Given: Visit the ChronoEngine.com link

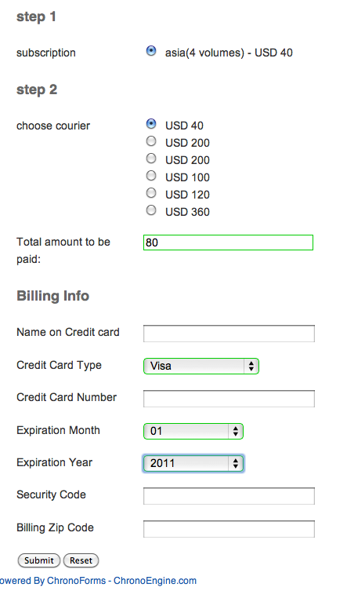Looking at the screenshot, I should click(x=155, y=581).
